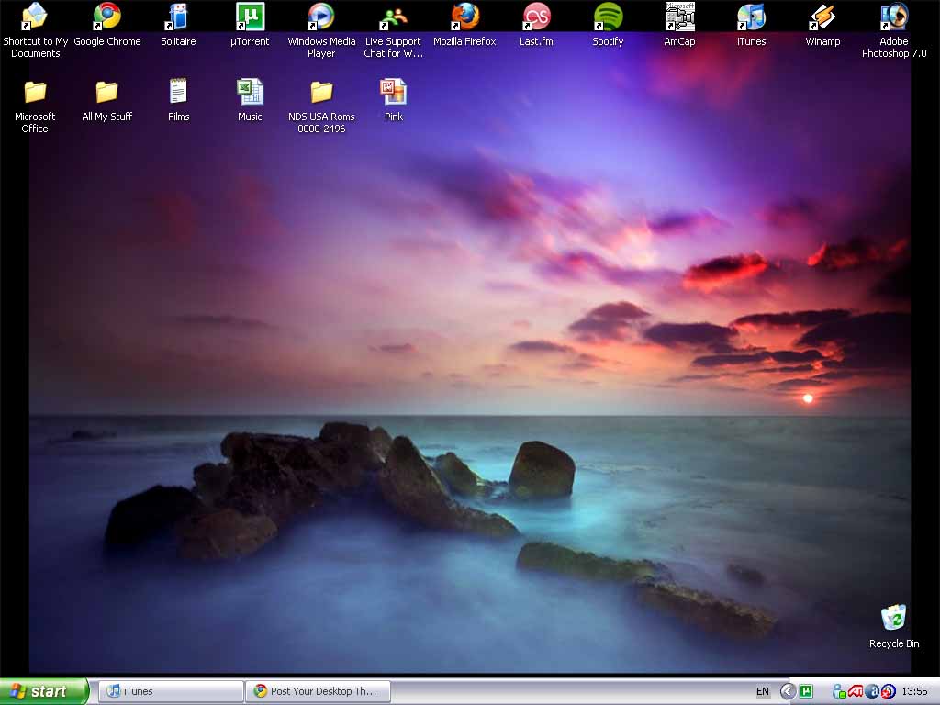Open the Google Chrome desktop shortcut
Image resolution: width=940 pixels, height=705 pixels.
pyautogui.click(x=106, y=17)
